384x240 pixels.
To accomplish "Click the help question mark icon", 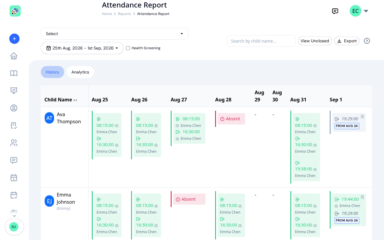I will [x=367, y=41].
